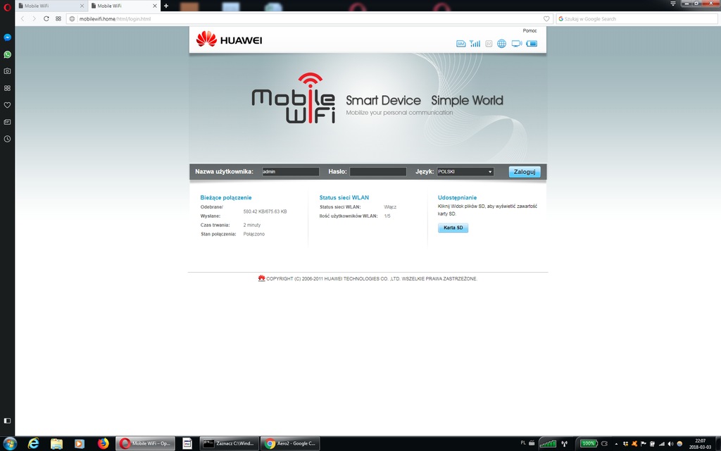Open Messenger in the Opera sidebar
The image size is (721, 451).
pos(7,37)
